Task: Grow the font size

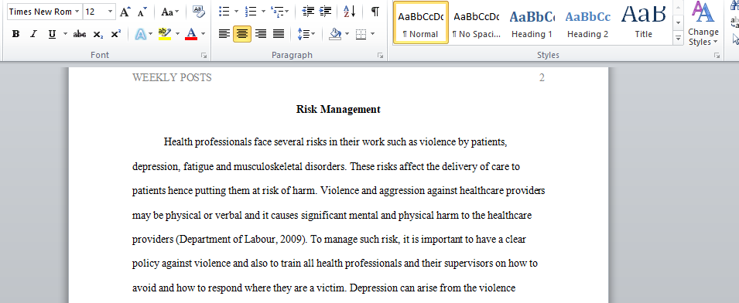Action: tap(125, 12)
